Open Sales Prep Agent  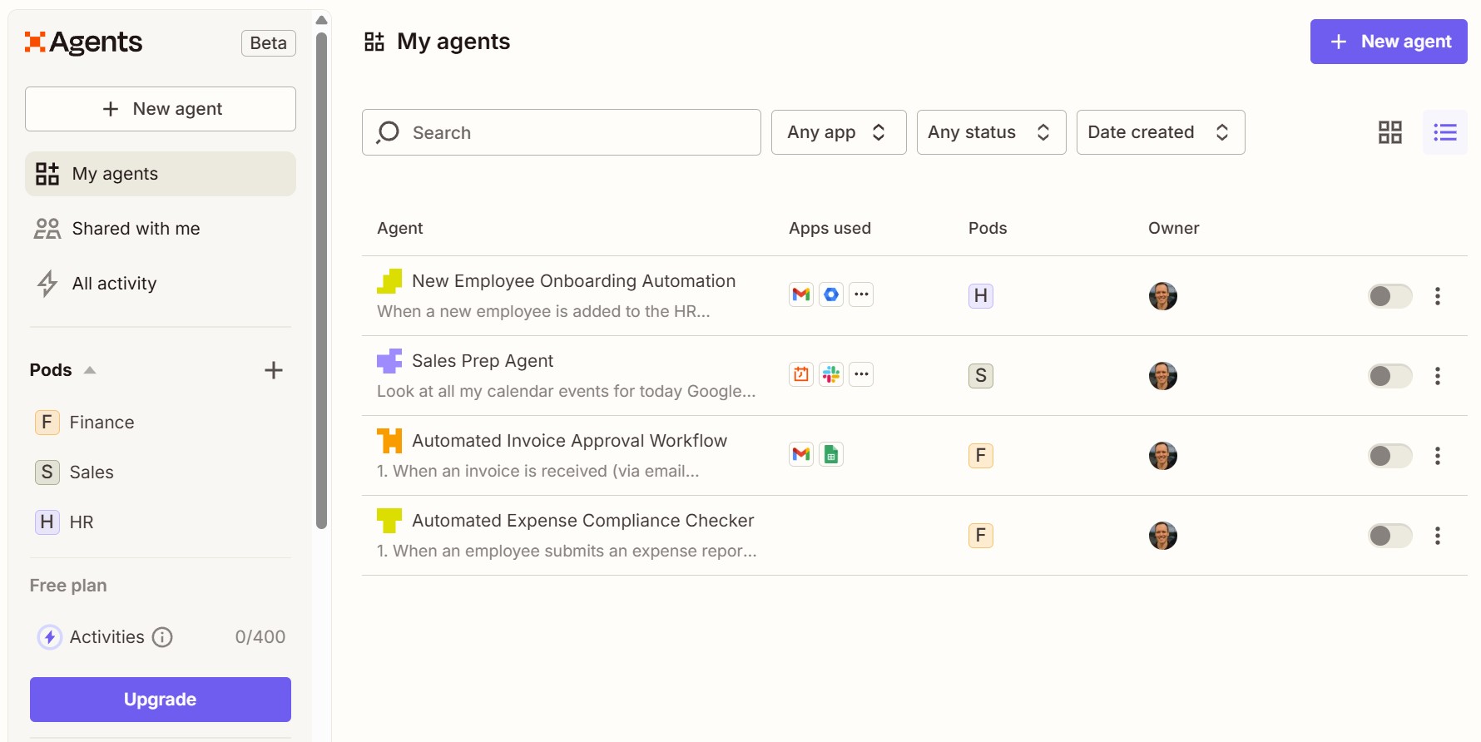coord(483,361)
